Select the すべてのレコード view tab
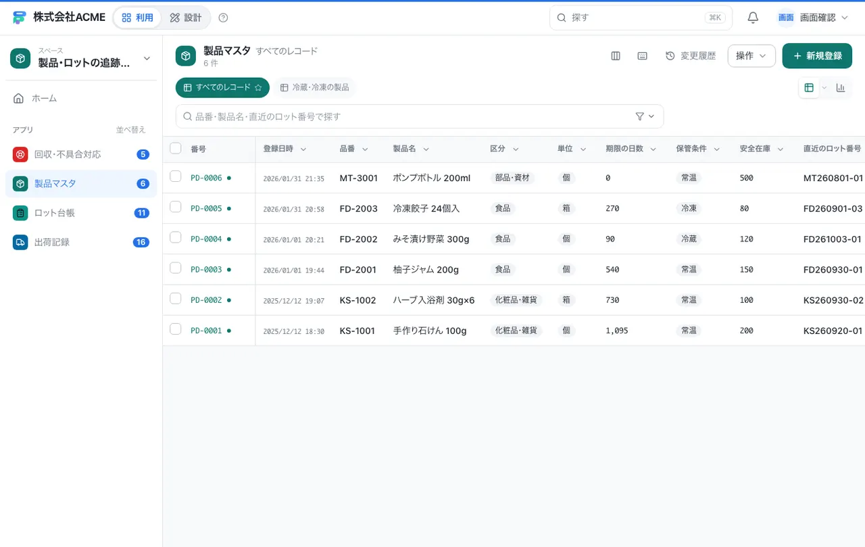Image resolution: width=865 pixels, height=547 pixels. [x=222, y=88]
